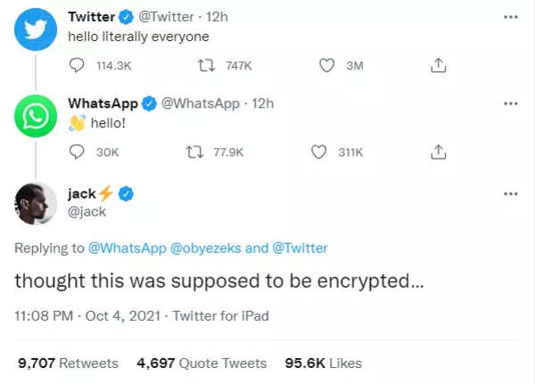Share WhatsApp's tweet via share icon
The image size is (535, 384).
coord(438,152)
